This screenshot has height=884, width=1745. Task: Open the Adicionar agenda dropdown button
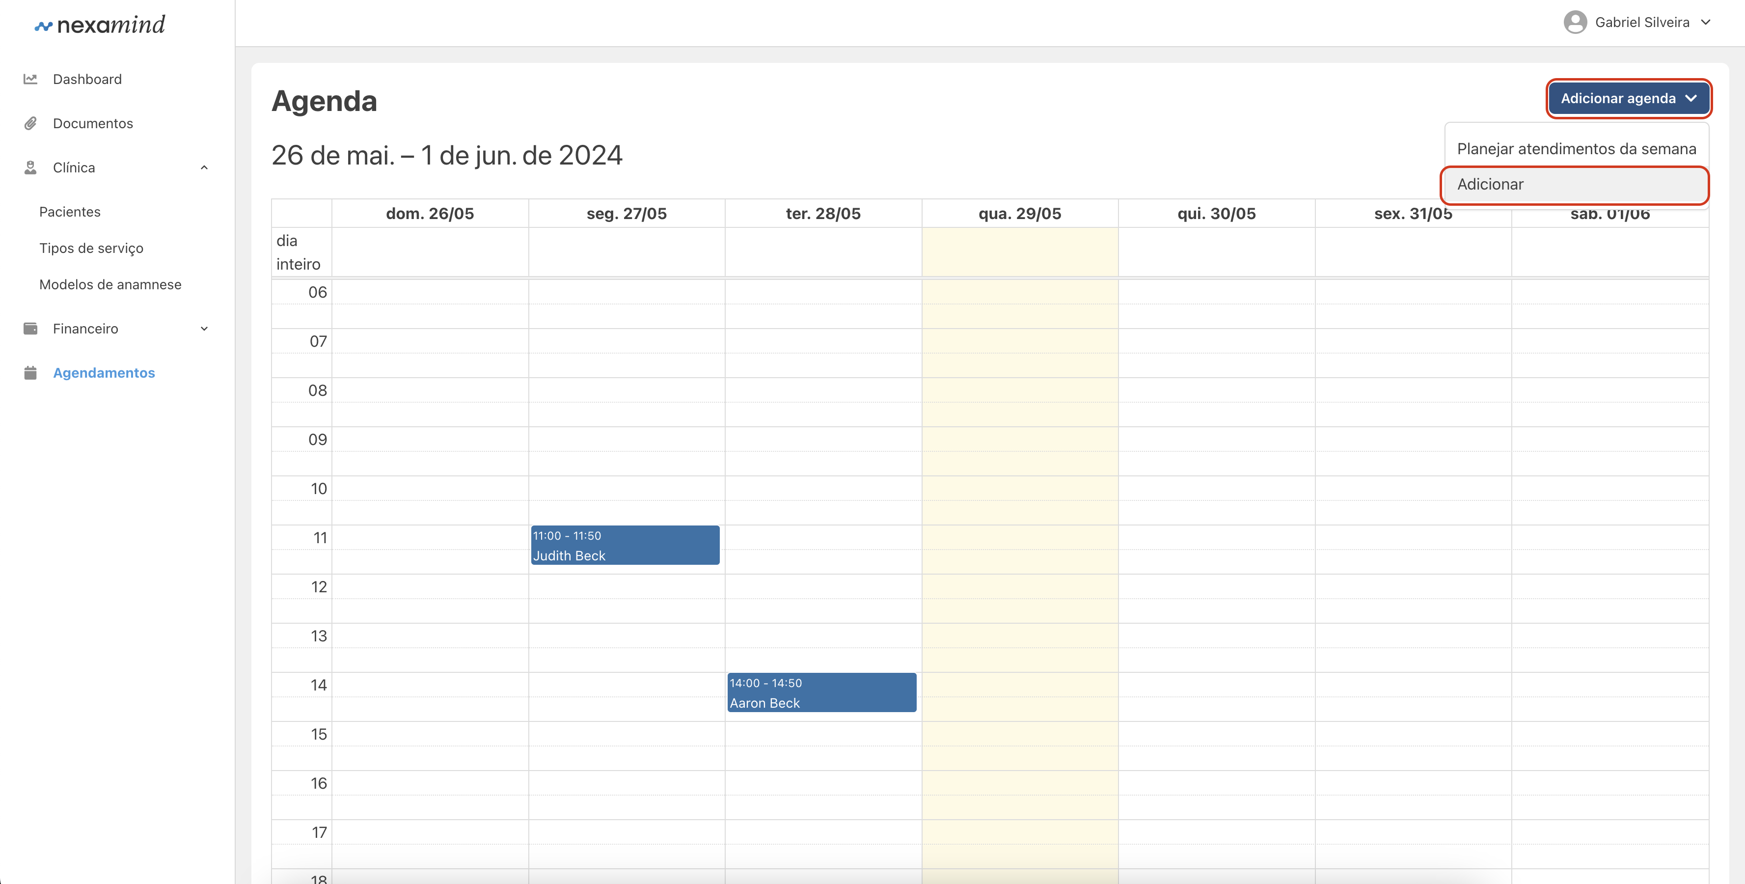click(x=1629, y=98)
